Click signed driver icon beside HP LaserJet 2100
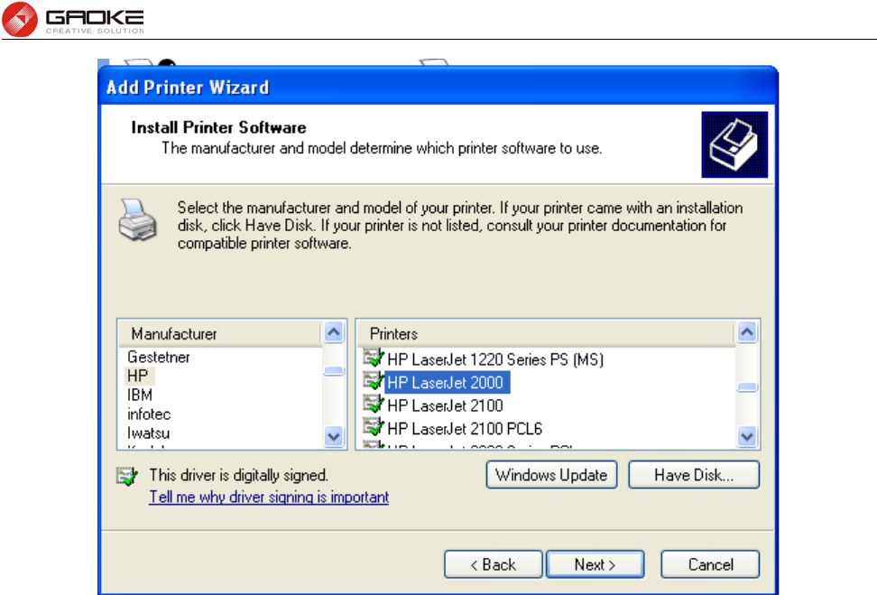 pos(373,403)
